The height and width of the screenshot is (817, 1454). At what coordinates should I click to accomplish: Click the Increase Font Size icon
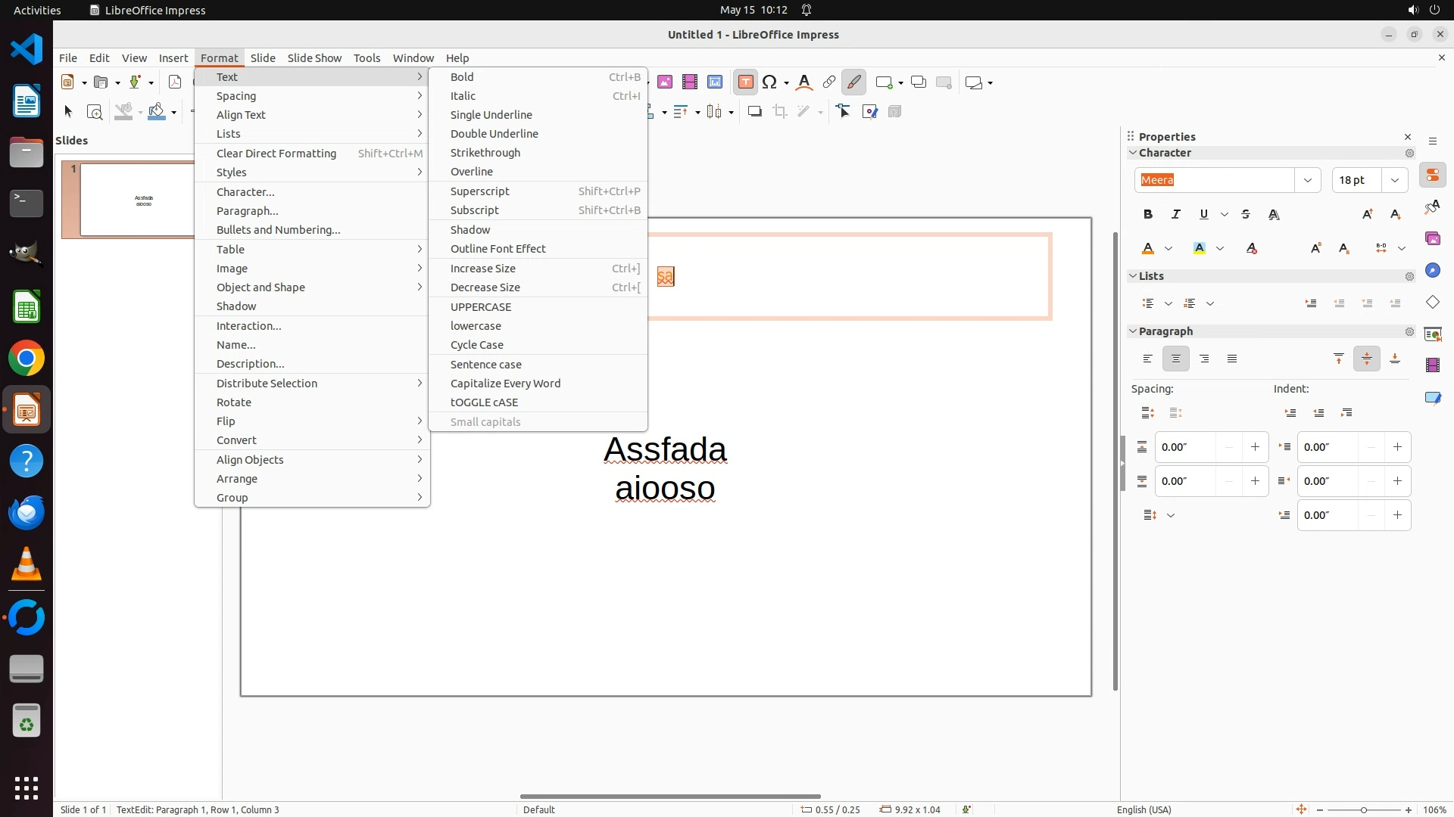(1367, 215)
